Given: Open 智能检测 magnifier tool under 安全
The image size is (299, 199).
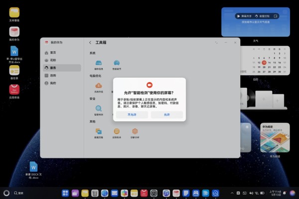Looking at the screenshot, I should pos(99,110).
